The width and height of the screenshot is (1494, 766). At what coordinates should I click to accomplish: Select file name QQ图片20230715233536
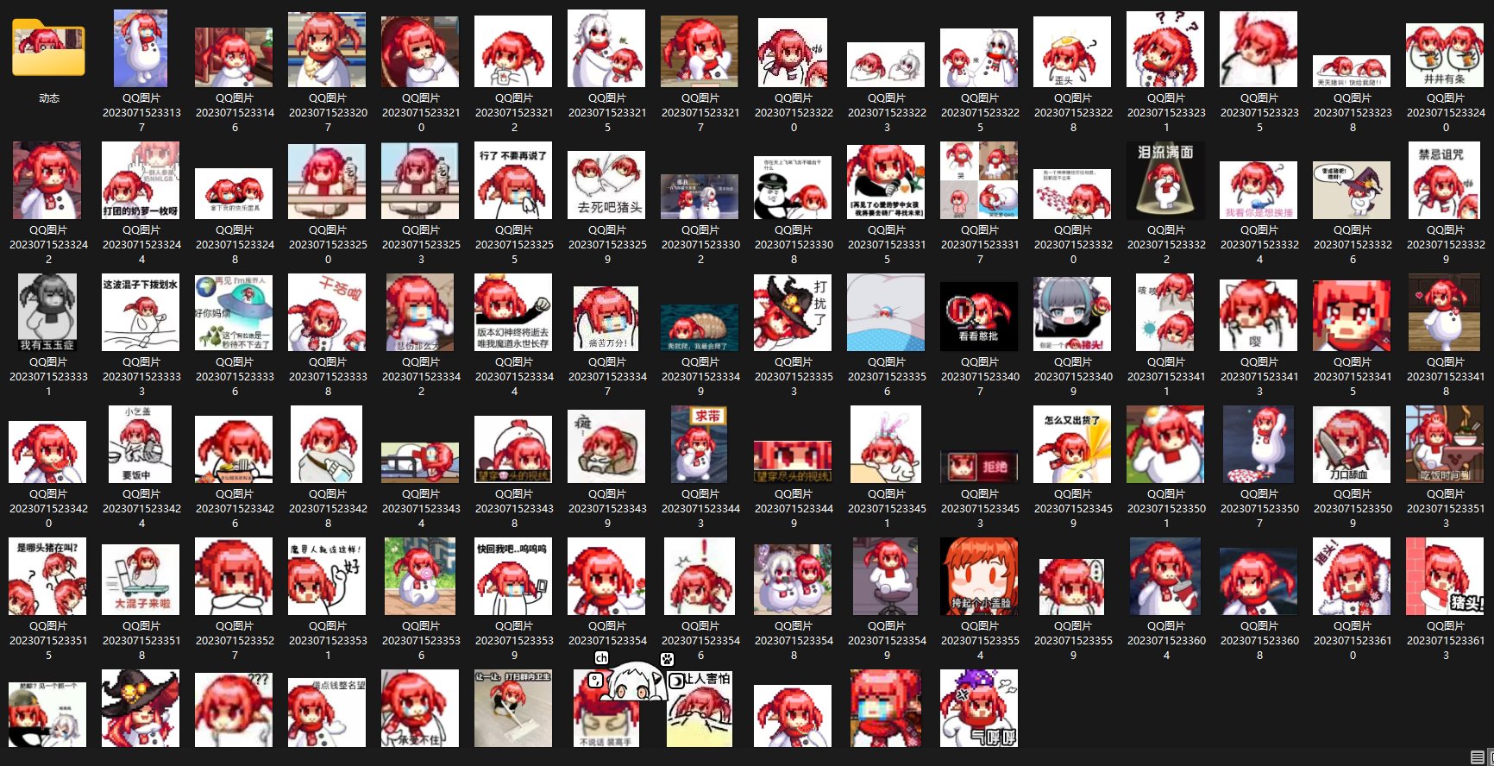click(421, 640)
